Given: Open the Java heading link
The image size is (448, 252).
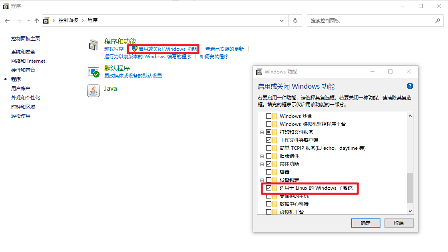Looking at the screenshot, I should tap(111, 89).
